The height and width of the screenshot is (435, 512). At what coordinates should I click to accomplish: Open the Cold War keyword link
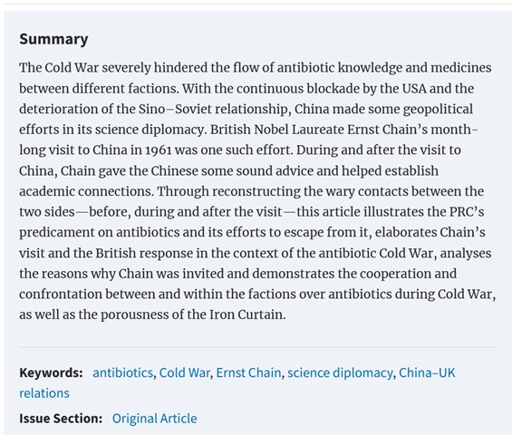[185, 372]
